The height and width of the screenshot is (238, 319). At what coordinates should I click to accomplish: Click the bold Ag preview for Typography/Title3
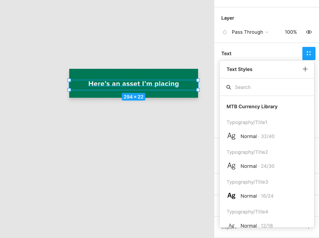pos(231,196)
